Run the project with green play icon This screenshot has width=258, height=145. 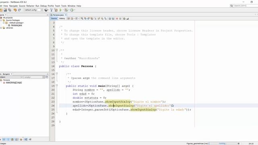click(x=60, y=10)
